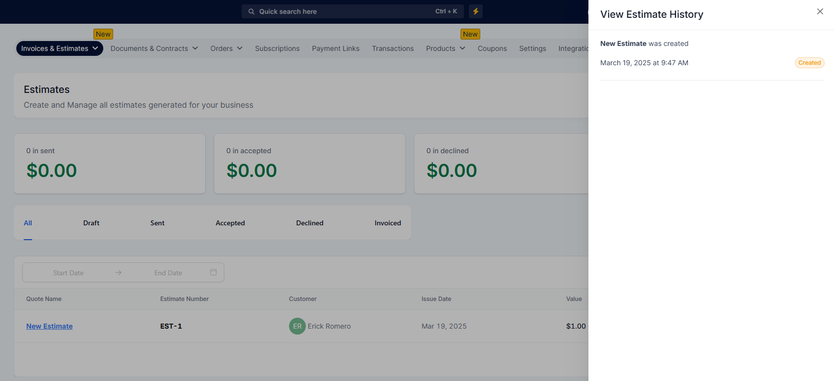
Task: Switch to the Invoiced tab
Action: pyautogui.click(x=388, y=223)
